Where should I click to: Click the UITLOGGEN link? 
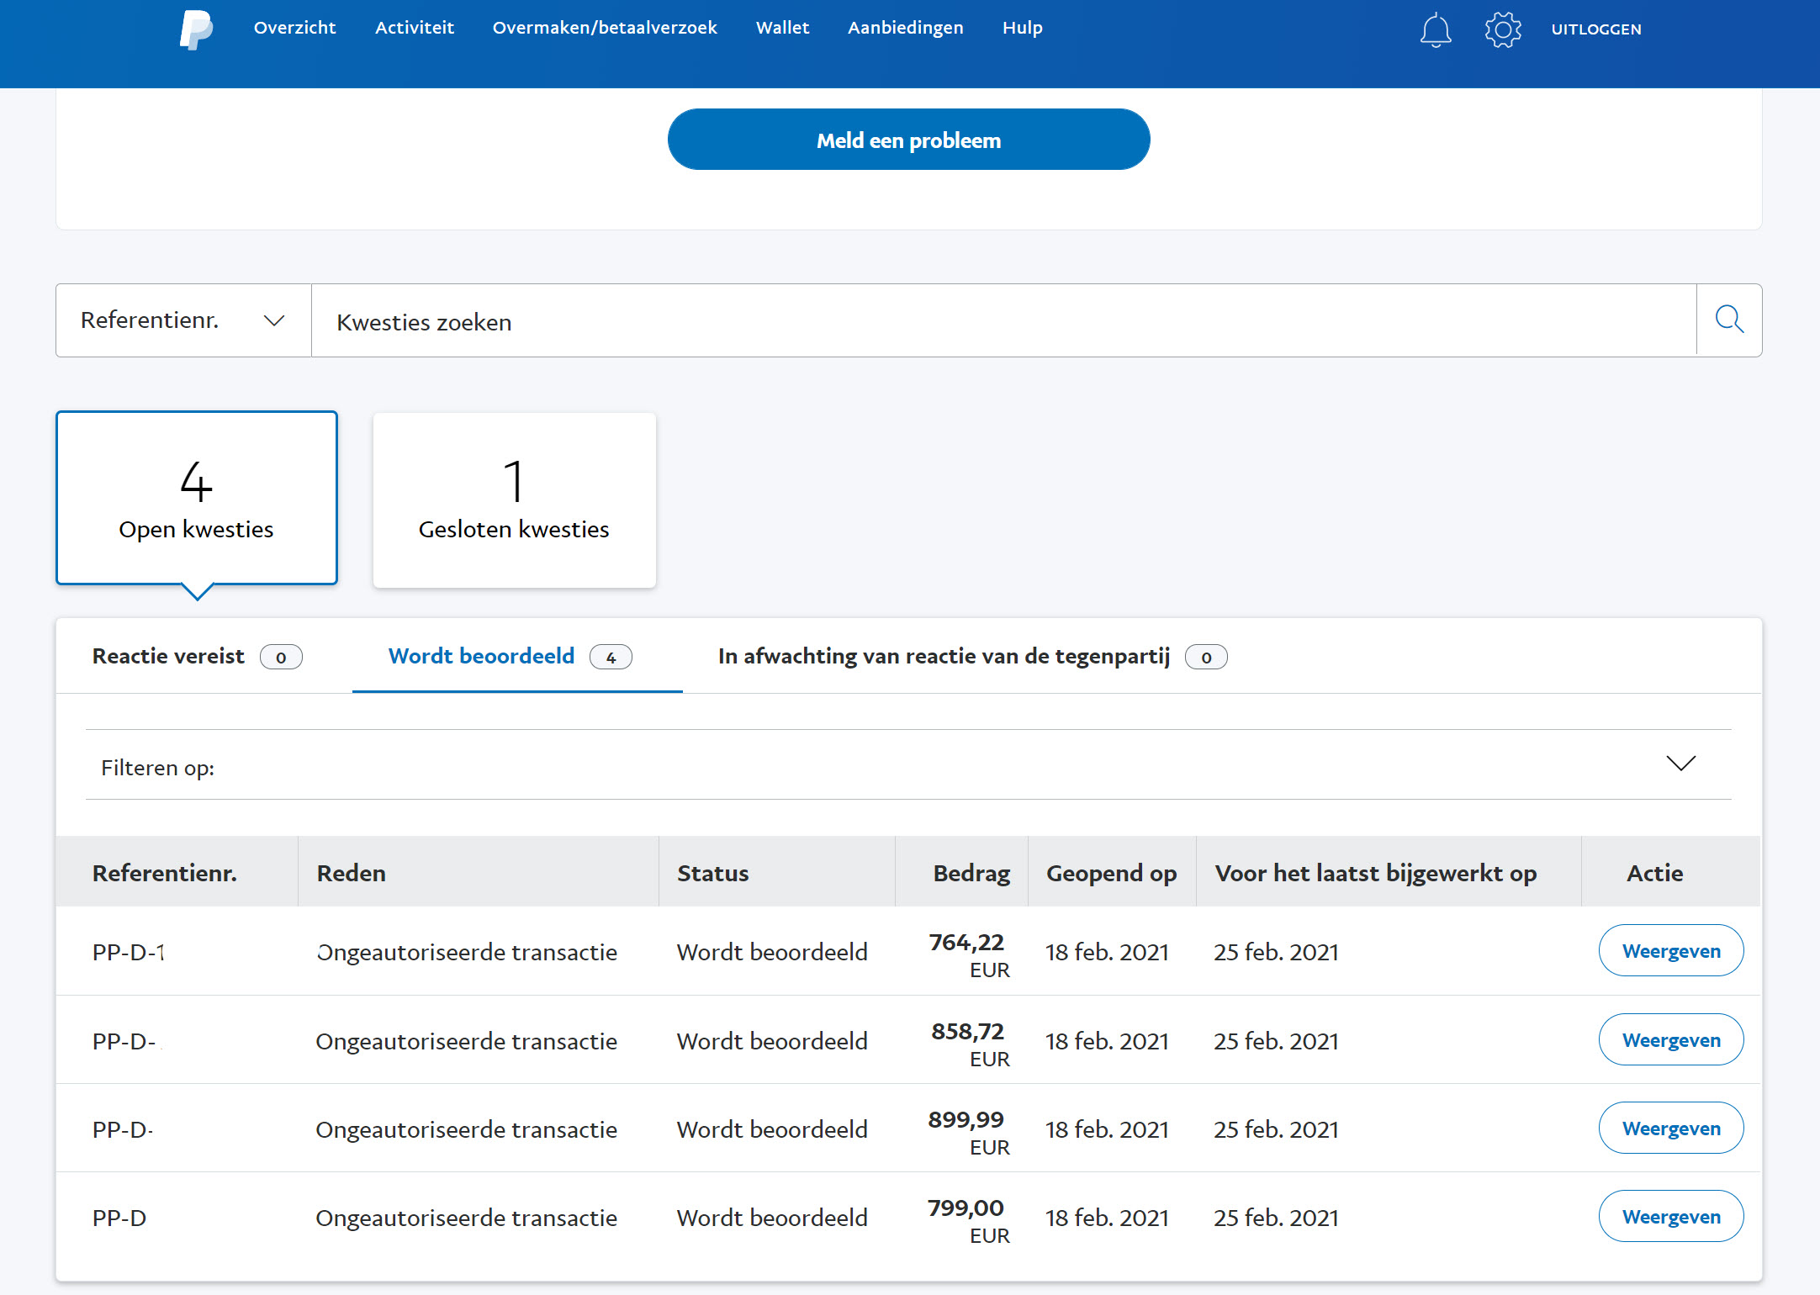pyautogui.click(x=1595, y=29)
